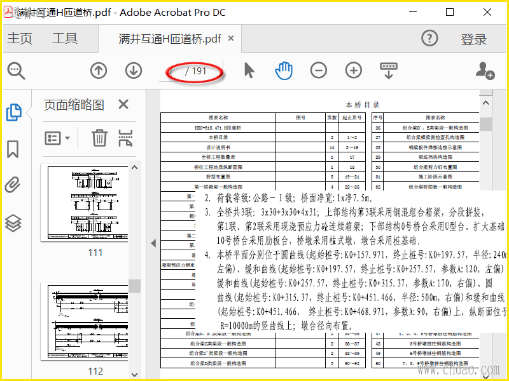This screenshot has width=509, height=381.
Task: Click the 桥型布置图 table row
Action: point(263,177)
